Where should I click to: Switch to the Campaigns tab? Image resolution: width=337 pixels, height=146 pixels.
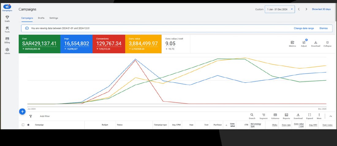(x=27, y=18)
